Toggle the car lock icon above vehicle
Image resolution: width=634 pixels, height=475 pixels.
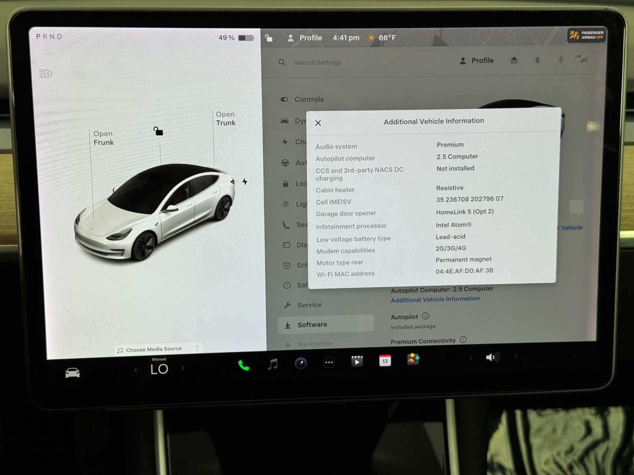click(x=158, y=131)
